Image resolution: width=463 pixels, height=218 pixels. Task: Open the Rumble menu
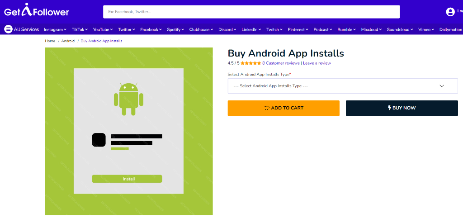click(347, 29)
